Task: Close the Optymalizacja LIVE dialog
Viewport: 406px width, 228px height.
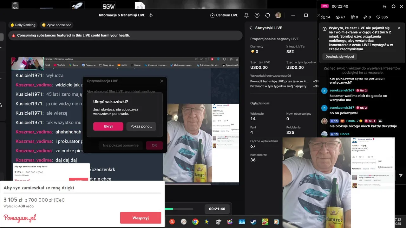Action: [162, 81]
